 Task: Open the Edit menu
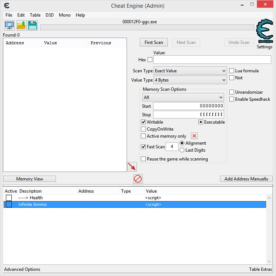tap(21, 15)
